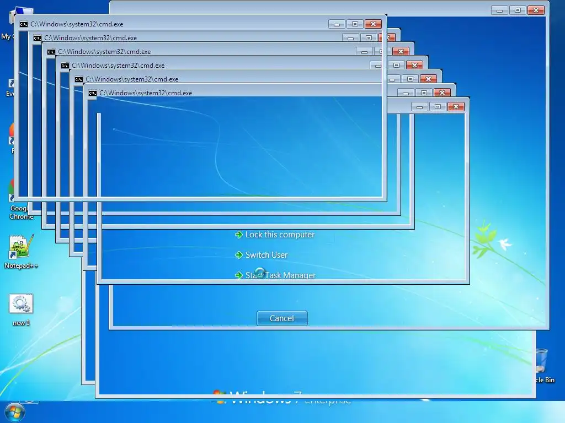565x423 pixels.
Task: Minimize the second cmd.exe window in stack
Action: pos(350,38)
